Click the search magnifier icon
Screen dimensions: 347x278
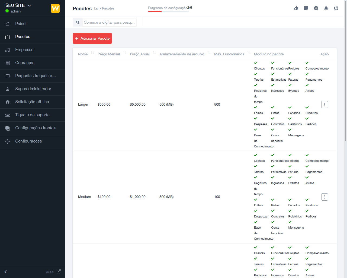tap(78, 22)
